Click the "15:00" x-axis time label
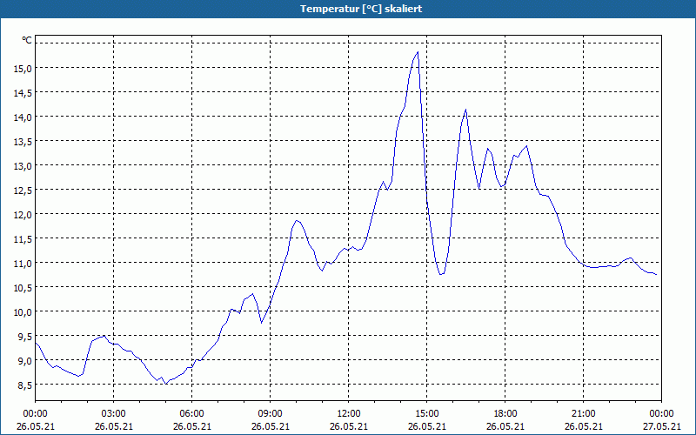The image size is (696, 435). 427,414
